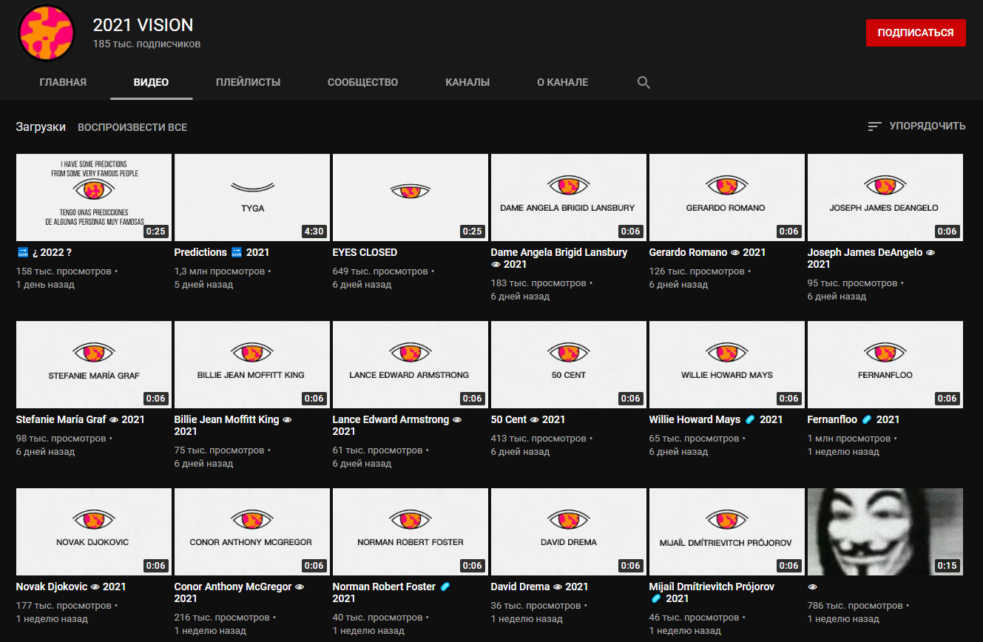Click the '185 тыс. подписчиков' subscriber count
Viewport: 983px width, 642px height.
146,44
